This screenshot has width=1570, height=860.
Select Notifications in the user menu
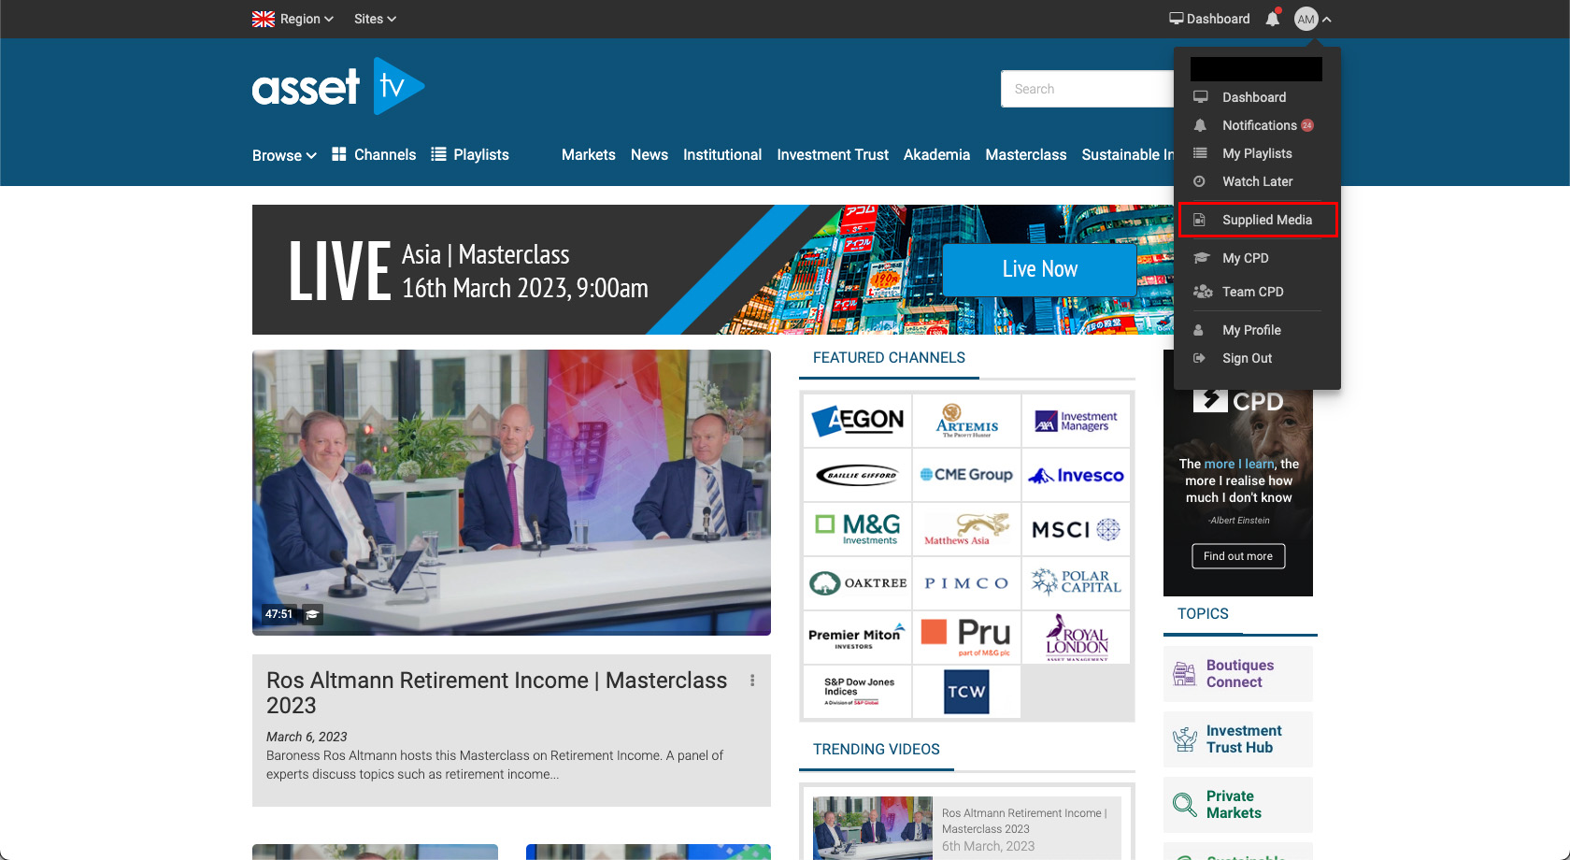(x=1256, y=125)
